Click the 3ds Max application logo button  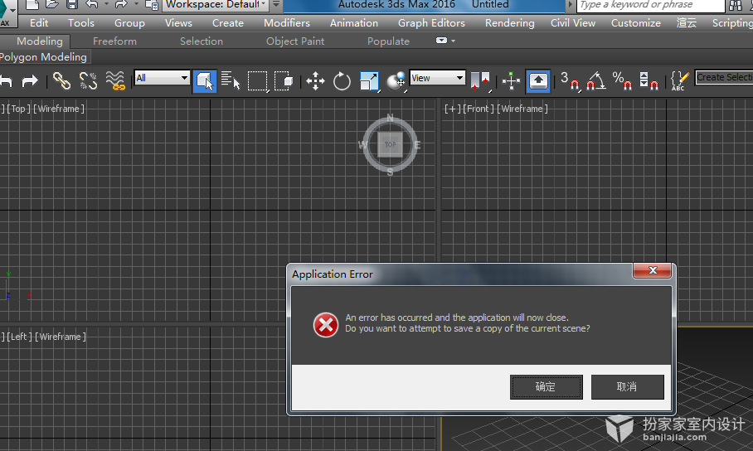7,13
